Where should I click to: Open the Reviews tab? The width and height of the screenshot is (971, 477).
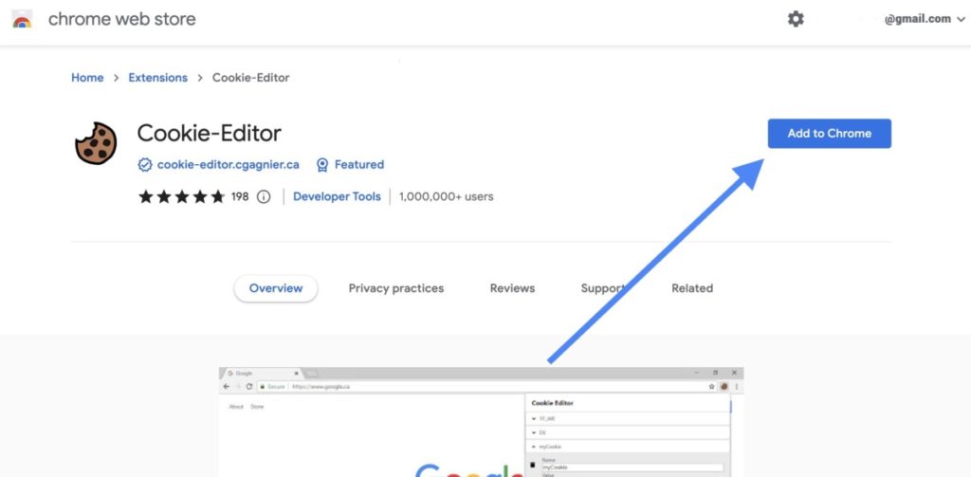(512, 288)
